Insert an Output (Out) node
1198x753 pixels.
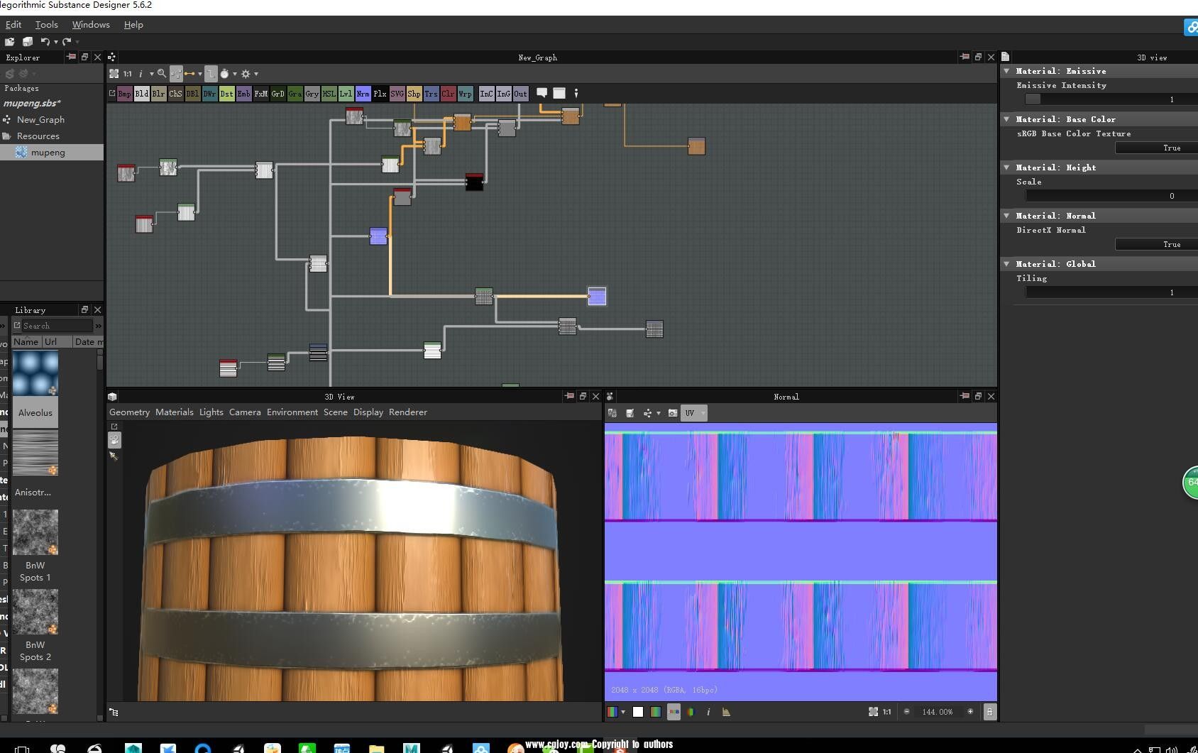520,94
